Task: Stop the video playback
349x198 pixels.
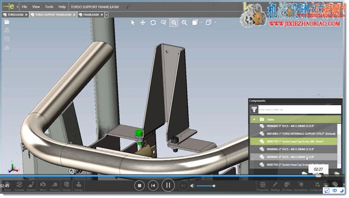Action: [140, 186]
